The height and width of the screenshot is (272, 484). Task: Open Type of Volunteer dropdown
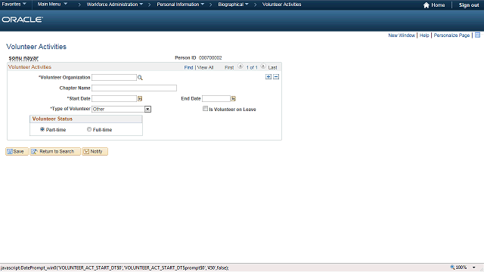tap(147, 109)
